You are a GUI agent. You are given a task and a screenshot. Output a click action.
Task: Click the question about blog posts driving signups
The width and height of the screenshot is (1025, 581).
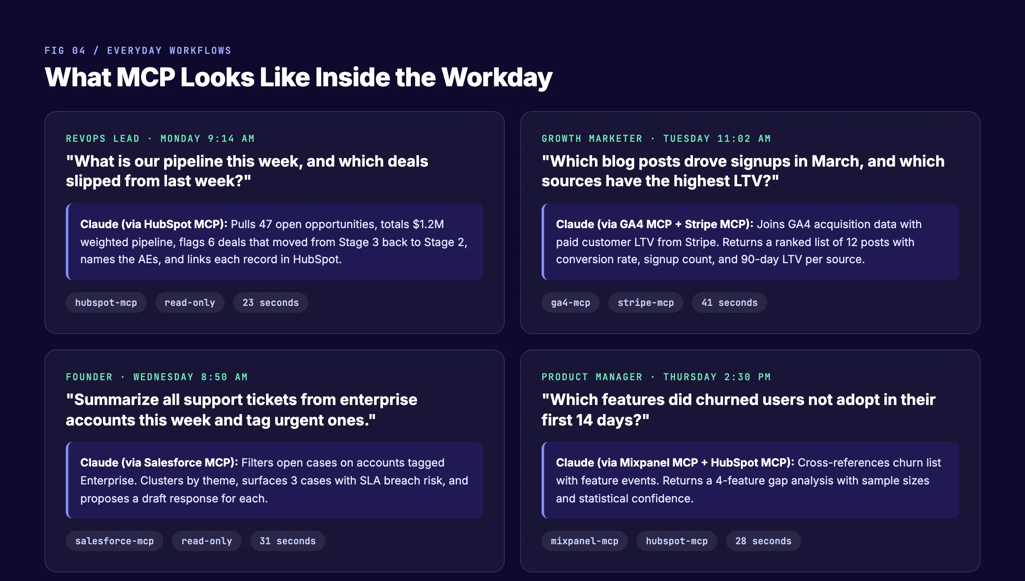(x=743, y=171)
